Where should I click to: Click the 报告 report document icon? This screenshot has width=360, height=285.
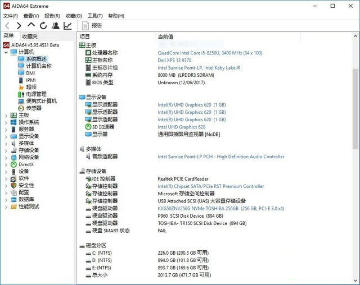tap(85, 26)
